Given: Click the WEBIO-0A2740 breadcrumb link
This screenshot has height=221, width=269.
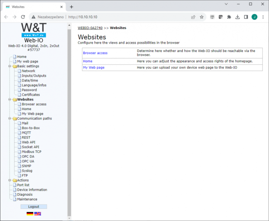Looking at the screenshot, I should [x=90, y=28].
